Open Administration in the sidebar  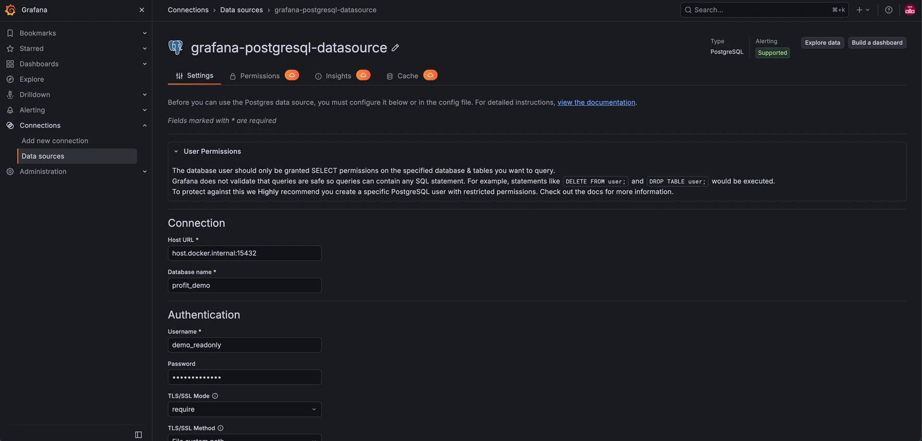click(43, 171)
